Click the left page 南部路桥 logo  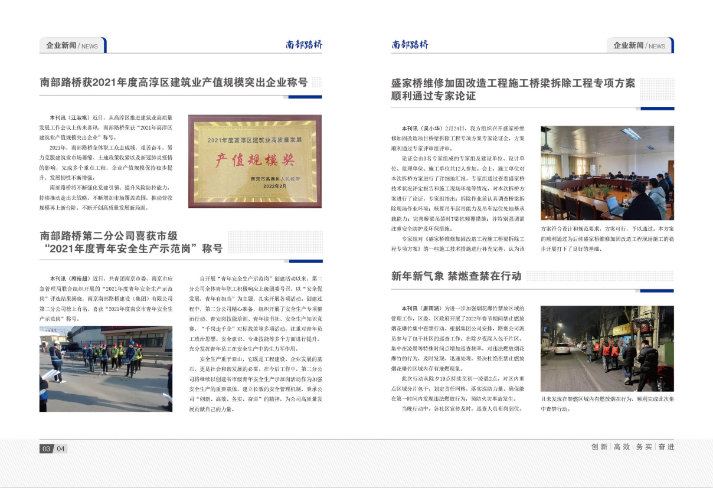click(304, 45)
